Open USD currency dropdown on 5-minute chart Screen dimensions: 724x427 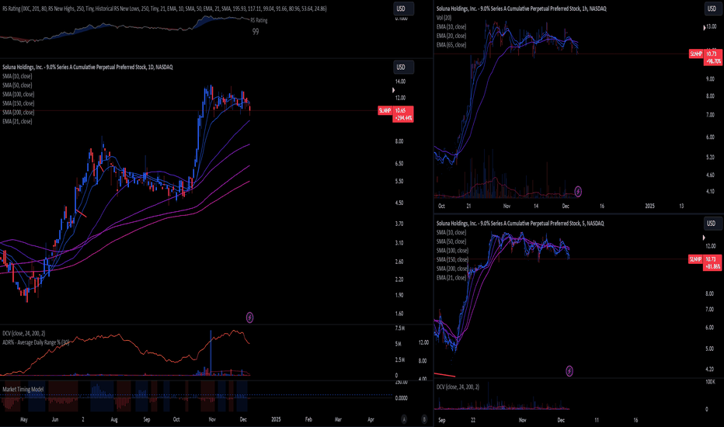click(x=712, y=224)
